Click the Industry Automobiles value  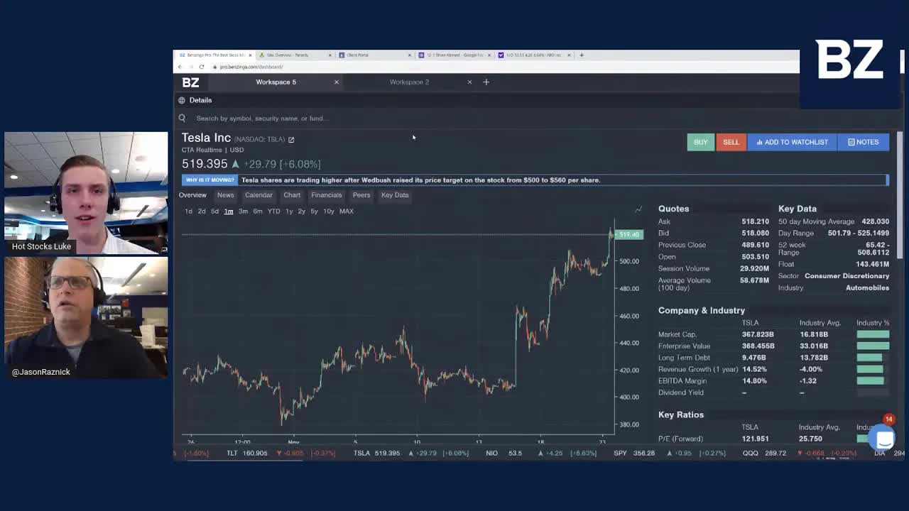867,288
